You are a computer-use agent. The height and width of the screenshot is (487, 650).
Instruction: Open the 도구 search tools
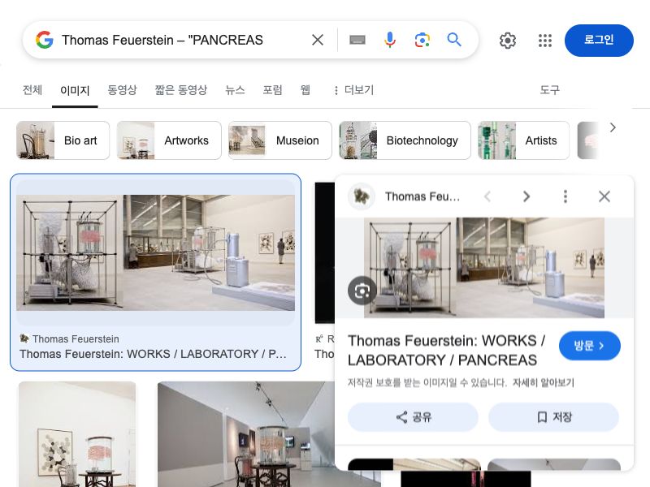pyautogui.click(x=550, y=90)
